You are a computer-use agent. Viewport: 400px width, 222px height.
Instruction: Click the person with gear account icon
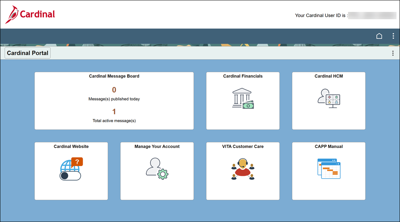(157, 169)
